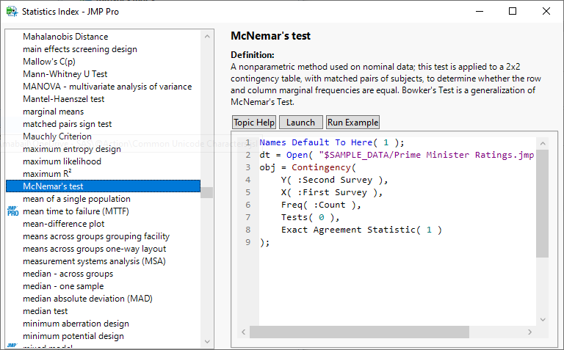Image resolution: width=564 pixels, height=350 pixels.
Task: Choose the Mahalanobis Distance topic
Action: [x=65, y=37]
